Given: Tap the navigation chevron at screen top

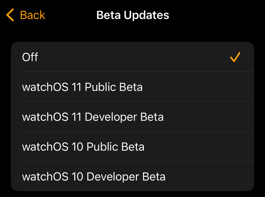Looking at the screenshot, I should (10, 15).
